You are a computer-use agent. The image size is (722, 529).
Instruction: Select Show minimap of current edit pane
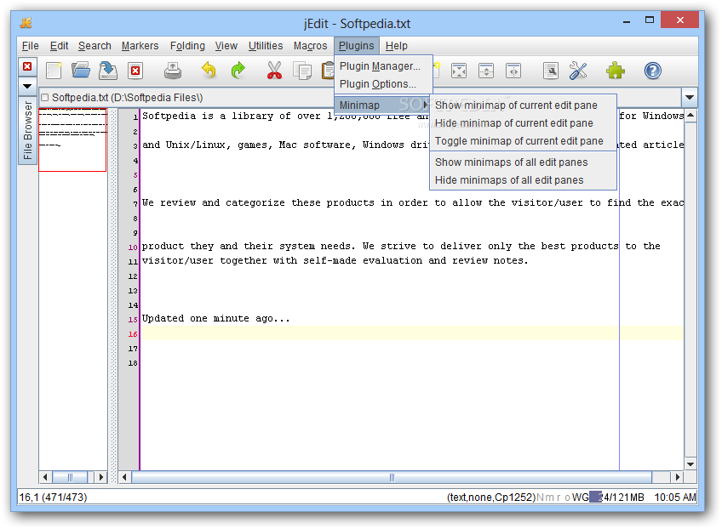(x=523, y=105)
